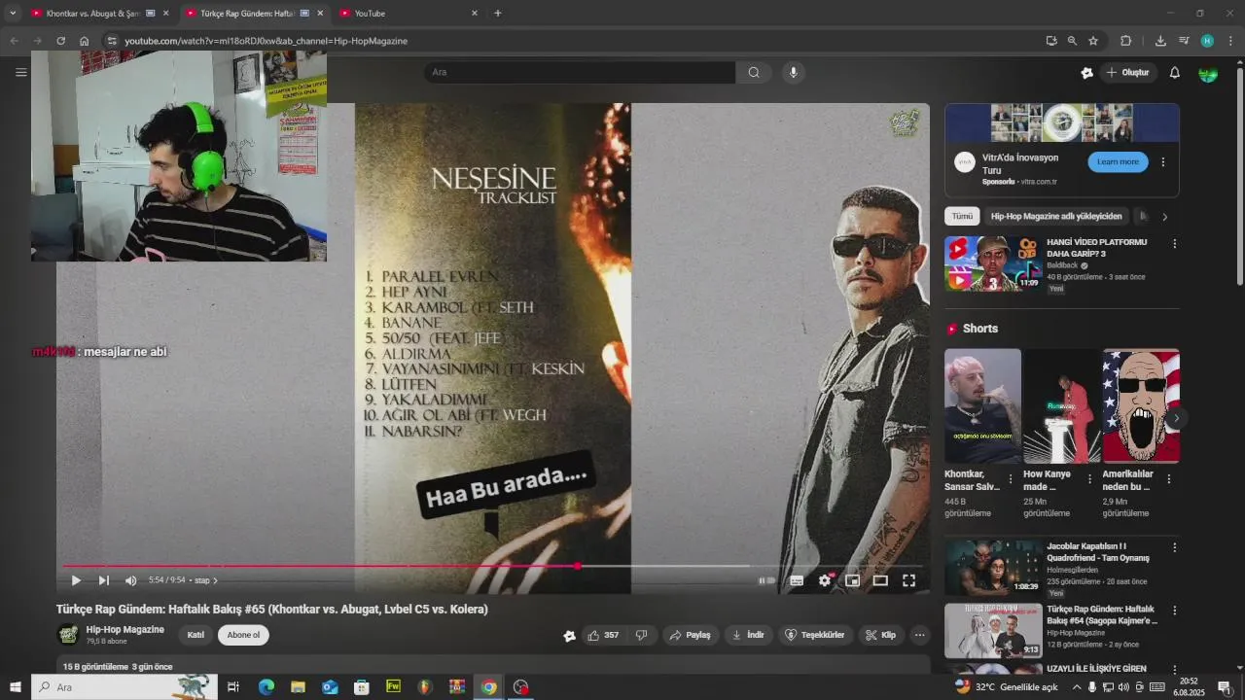Image resolution: width=1245 pixels, height=700 pixels.
Task: Select the Hip-Hop Magazine adlı yükleyiciden chip
Action: (x=1056, y=216)
